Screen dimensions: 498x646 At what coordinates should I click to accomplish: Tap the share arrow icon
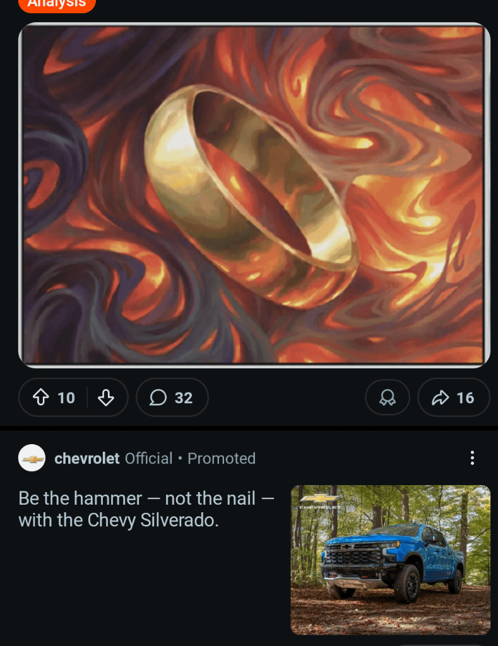[x=439, y=397]
